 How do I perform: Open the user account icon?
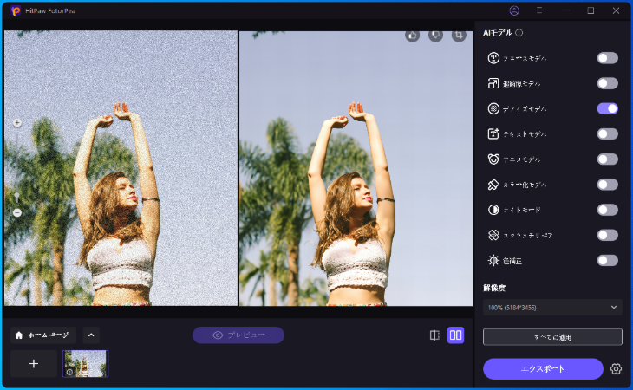[514, 10]
